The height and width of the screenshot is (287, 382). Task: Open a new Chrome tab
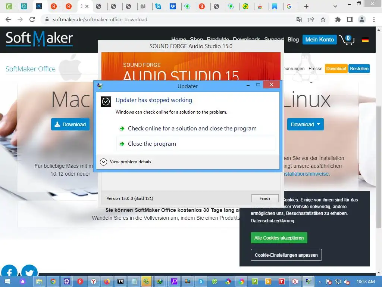pos(306,7)
